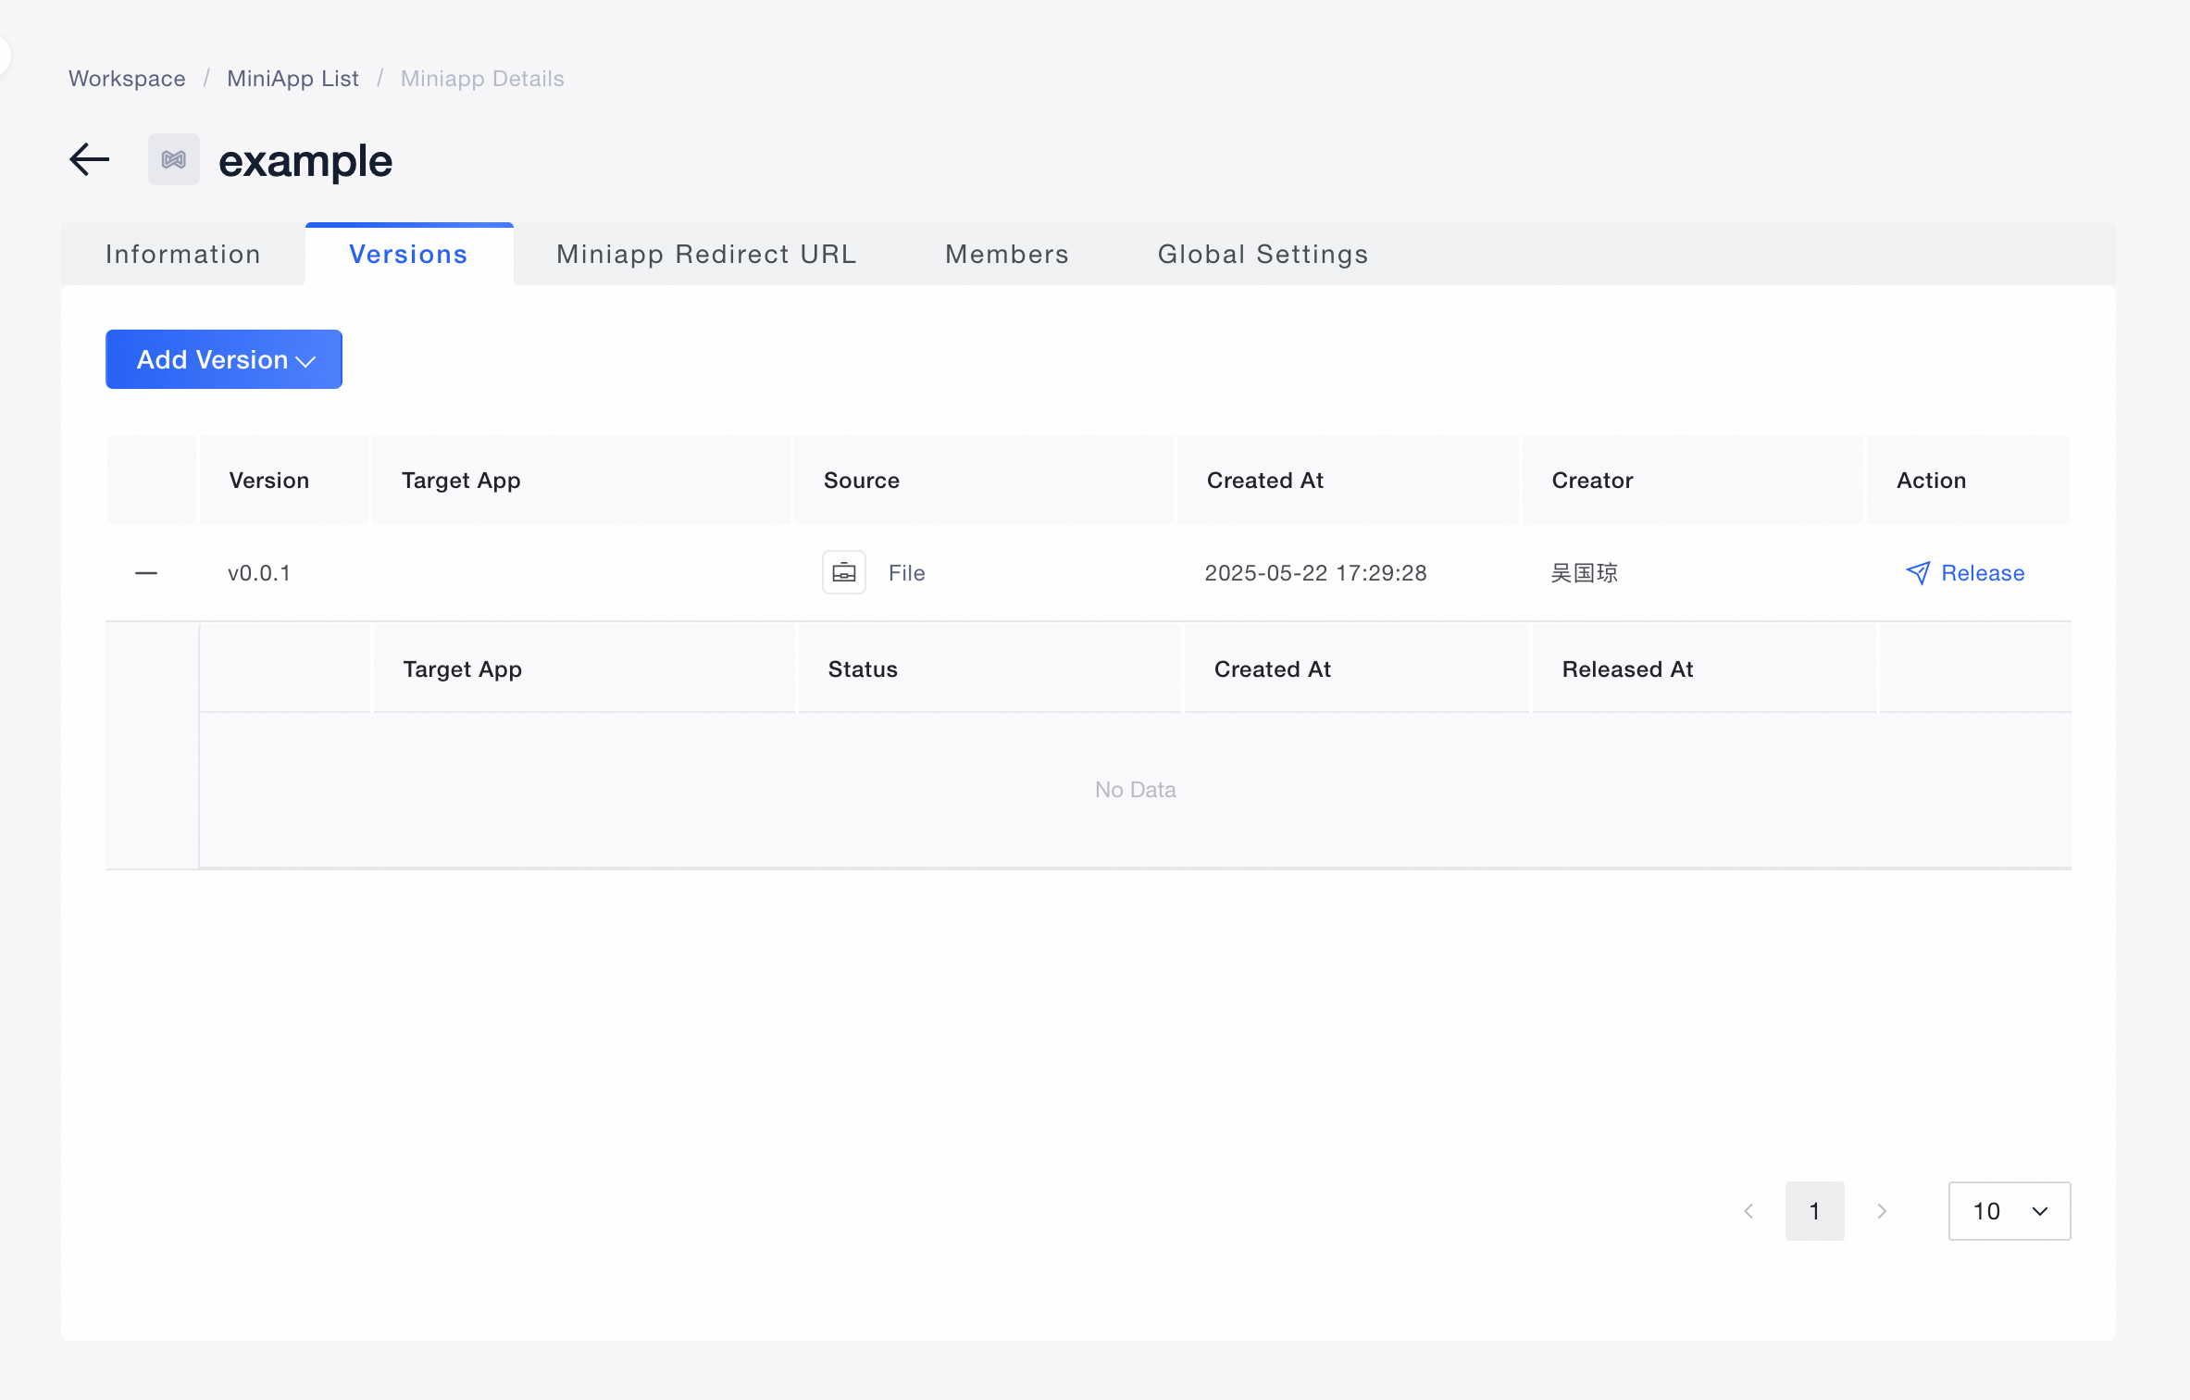Click the File source icon
This screenshot has height=1400, width=2190.
tap(844, 572)
